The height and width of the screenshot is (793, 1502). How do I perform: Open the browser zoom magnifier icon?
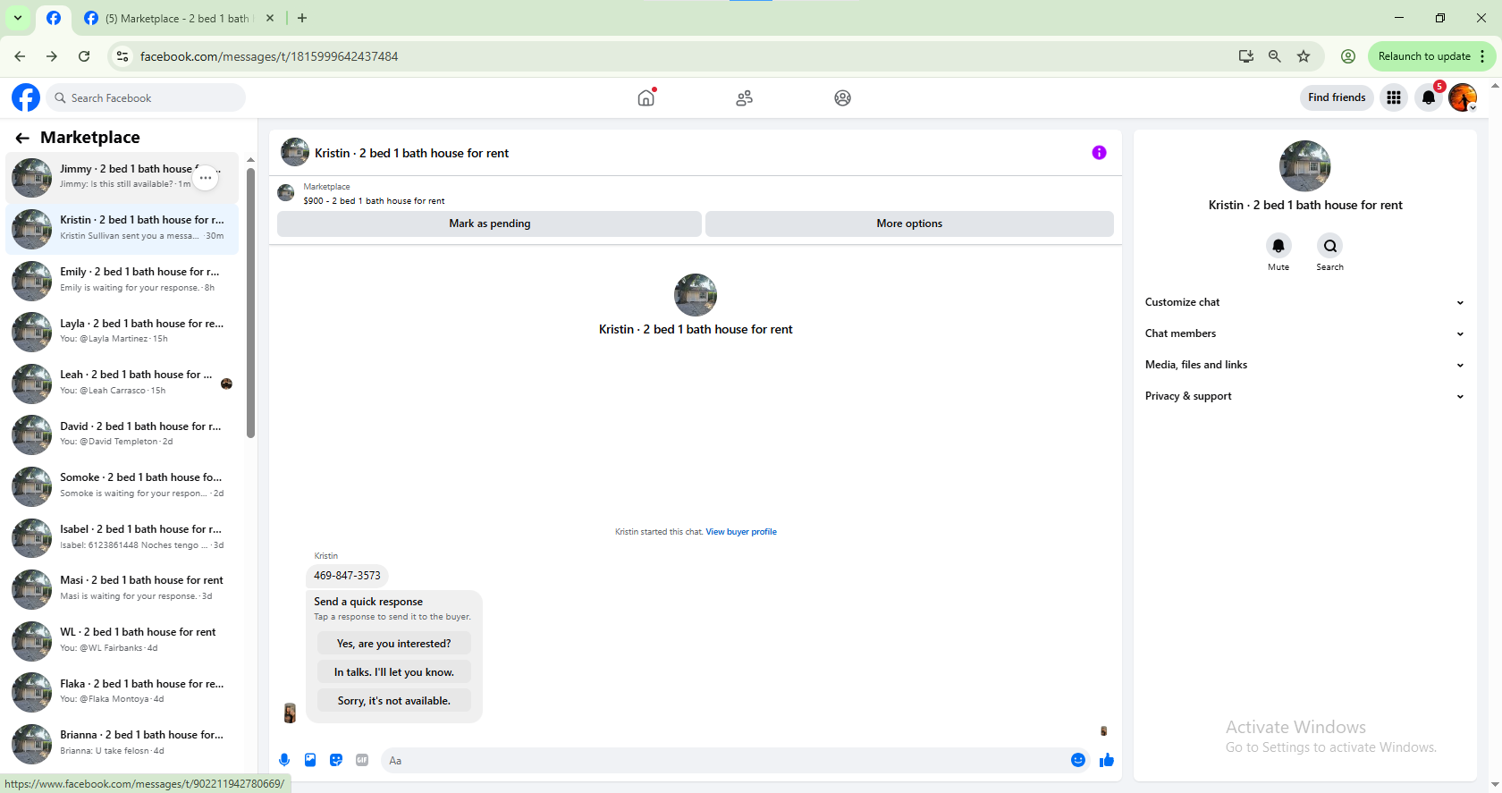(1275, 56)
